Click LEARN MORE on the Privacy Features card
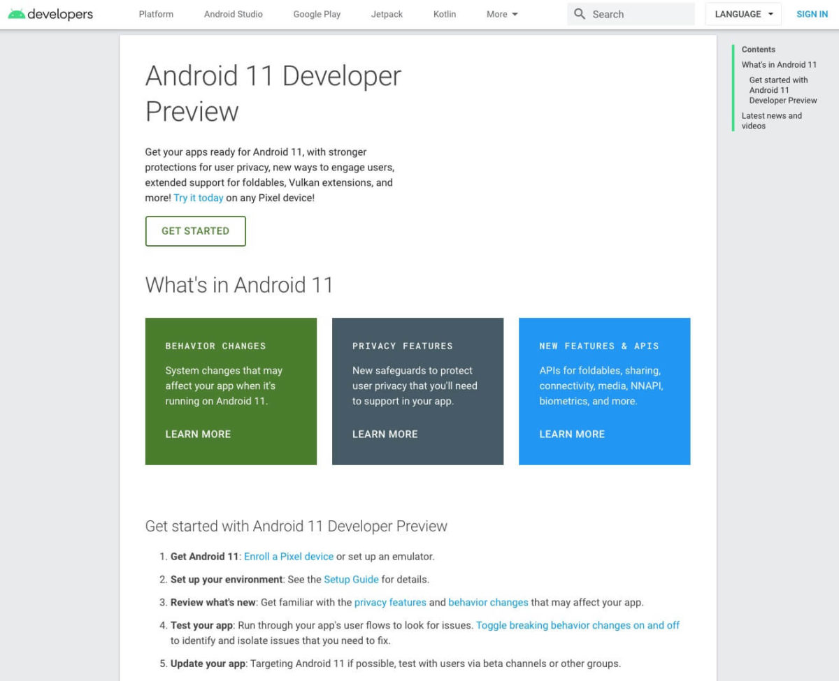The image size is (839, 681). pos(385,434)
